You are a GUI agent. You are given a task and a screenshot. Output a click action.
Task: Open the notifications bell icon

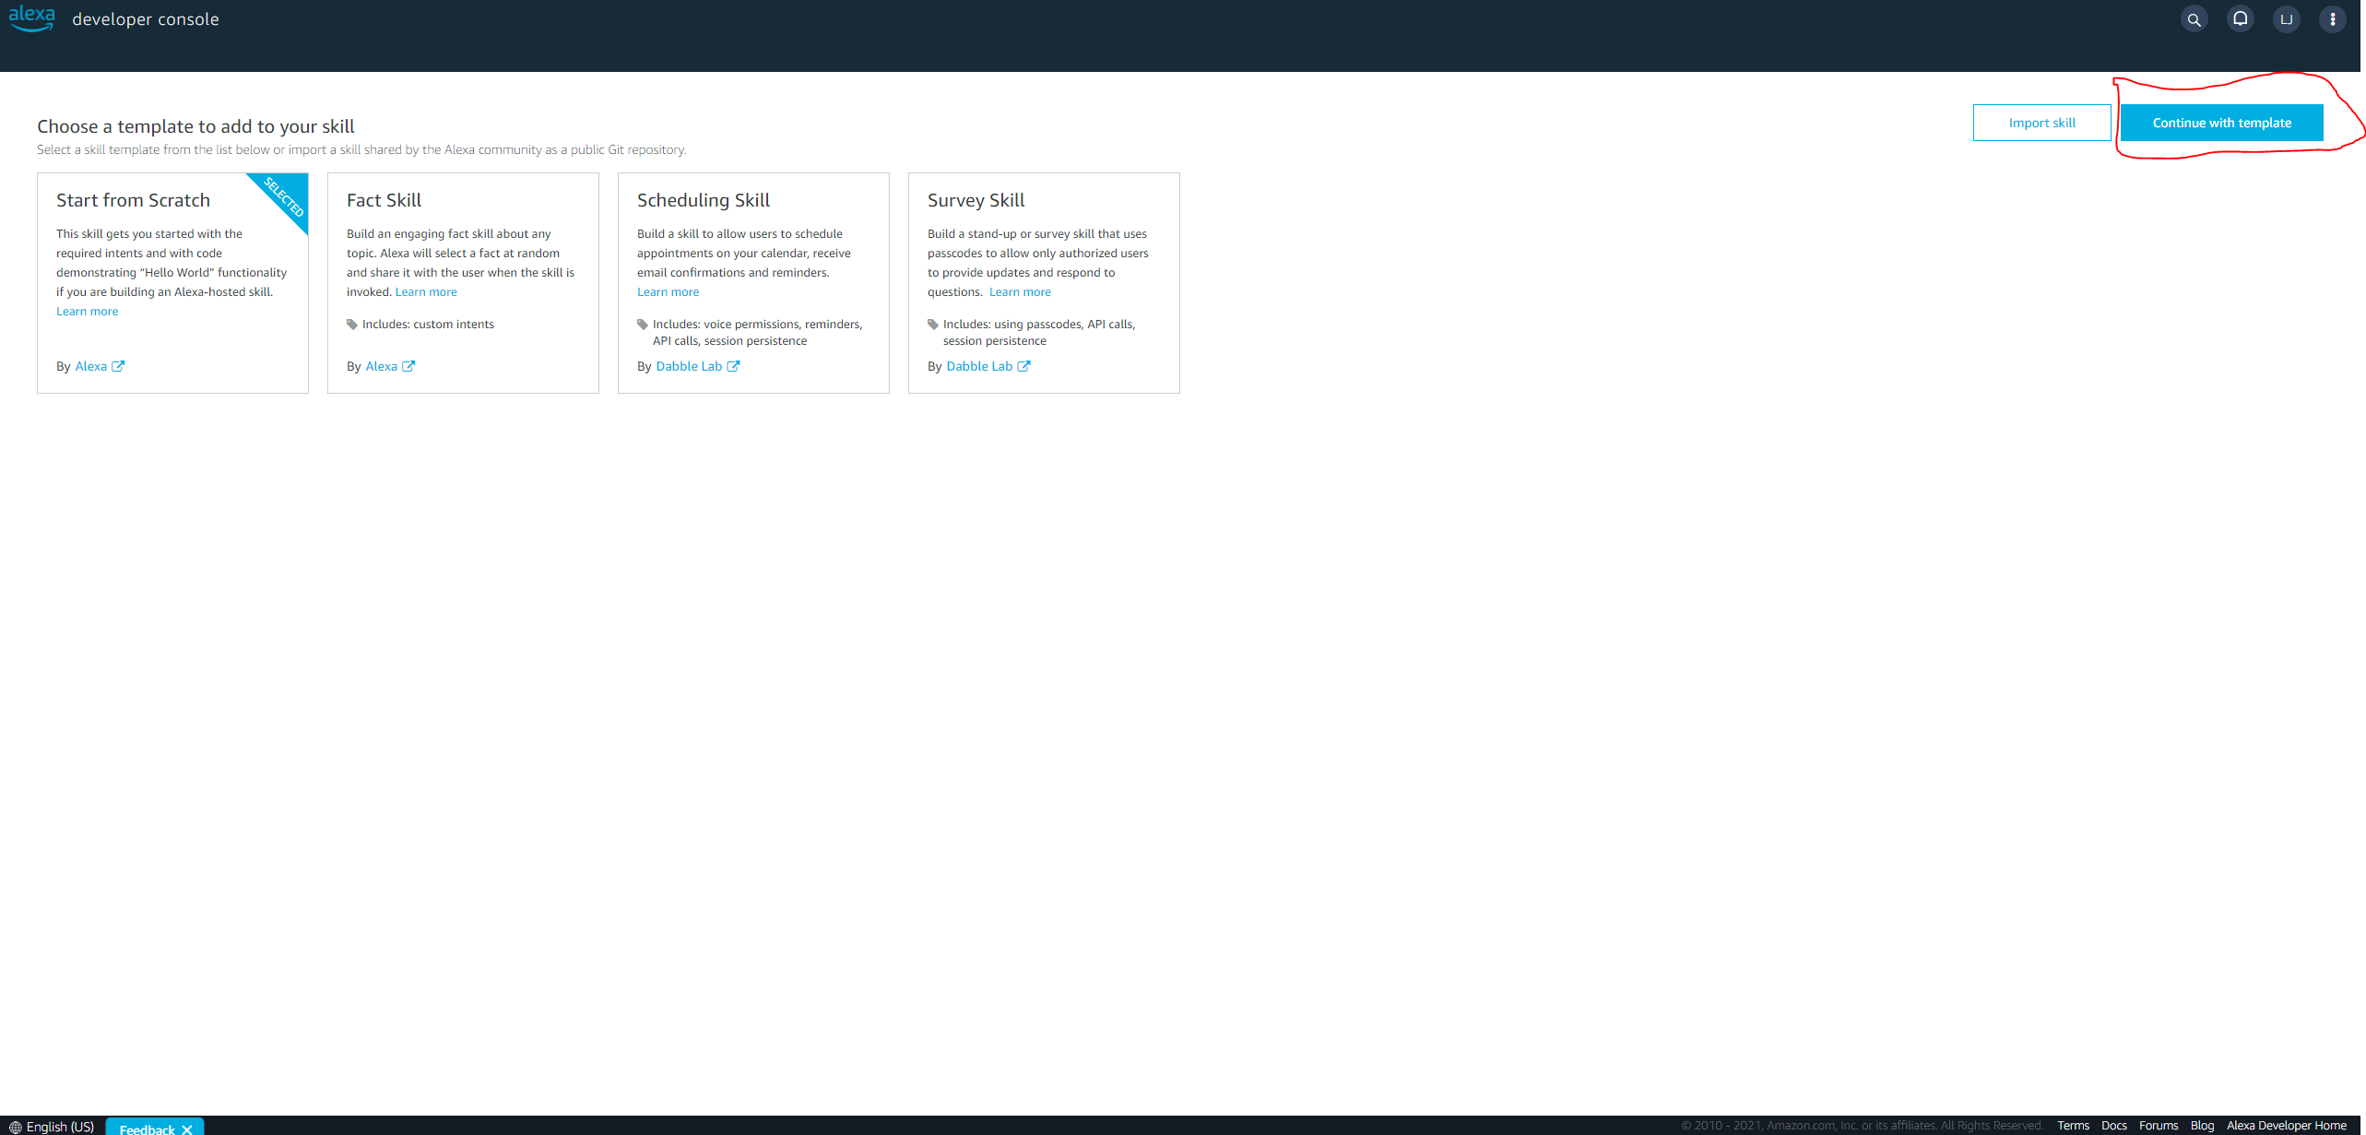point(2240,19)
